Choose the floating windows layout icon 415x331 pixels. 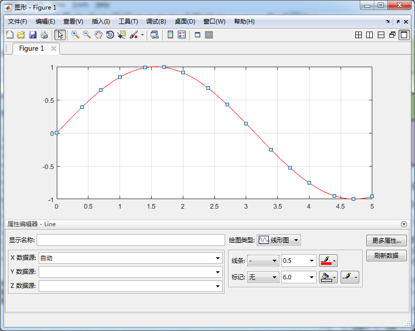coord(392,35)
